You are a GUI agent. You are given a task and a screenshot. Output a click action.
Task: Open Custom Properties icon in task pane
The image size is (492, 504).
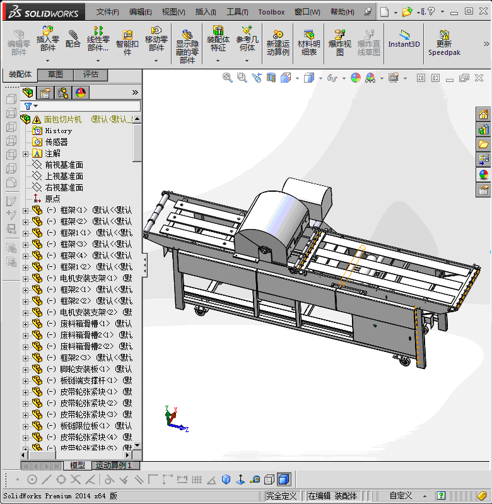coord(483,190)
